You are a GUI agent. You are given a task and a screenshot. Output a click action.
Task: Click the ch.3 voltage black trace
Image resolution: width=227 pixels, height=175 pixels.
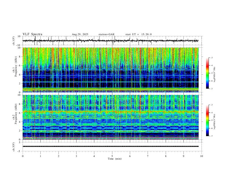111,146
